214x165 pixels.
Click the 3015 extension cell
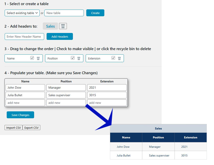tap(107, 95)
